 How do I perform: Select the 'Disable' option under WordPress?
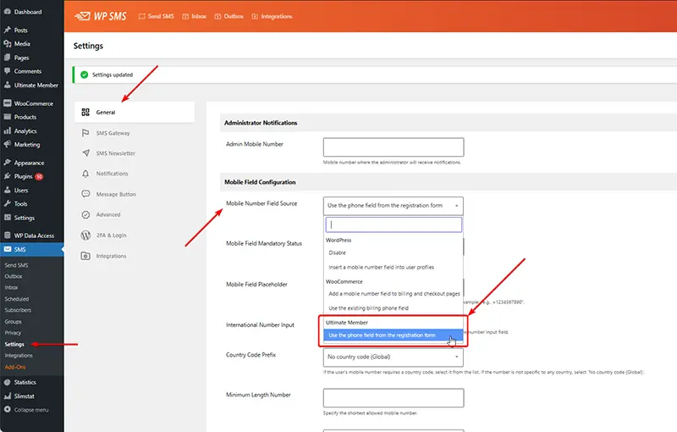(x=337, y=253)
